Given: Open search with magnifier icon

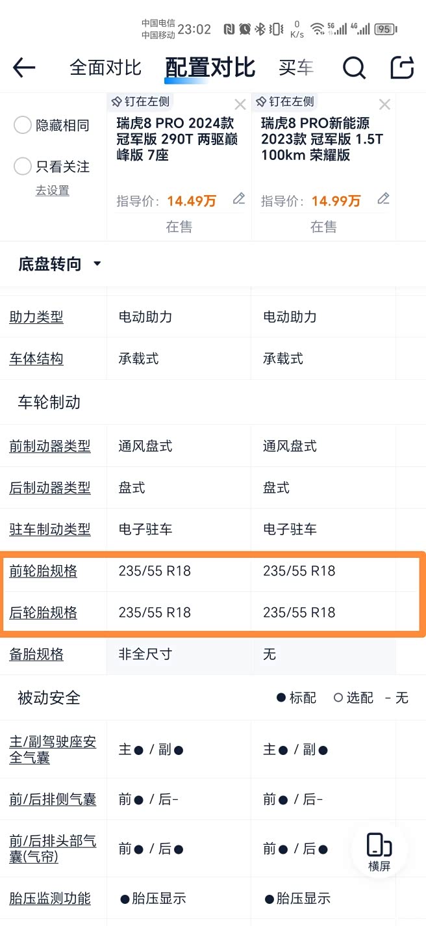Looking at the screenshot, I should pyautogui.click(x=354, y=68).
